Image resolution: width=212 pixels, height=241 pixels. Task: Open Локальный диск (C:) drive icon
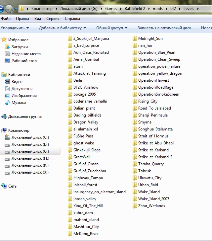[7, 137]
